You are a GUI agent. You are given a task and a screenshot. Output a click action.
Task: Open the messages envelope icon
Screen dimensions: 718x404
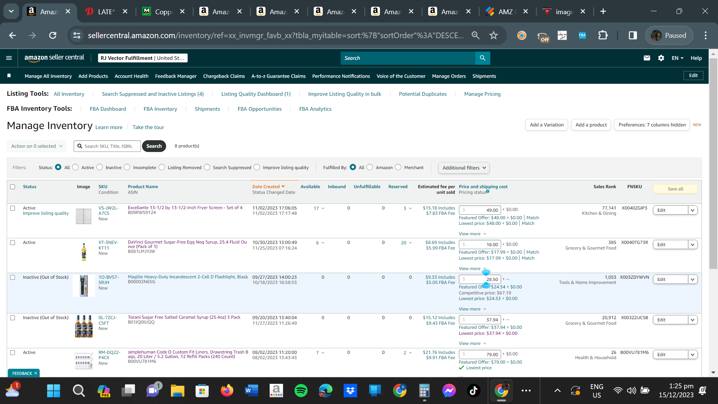(647, 58)
